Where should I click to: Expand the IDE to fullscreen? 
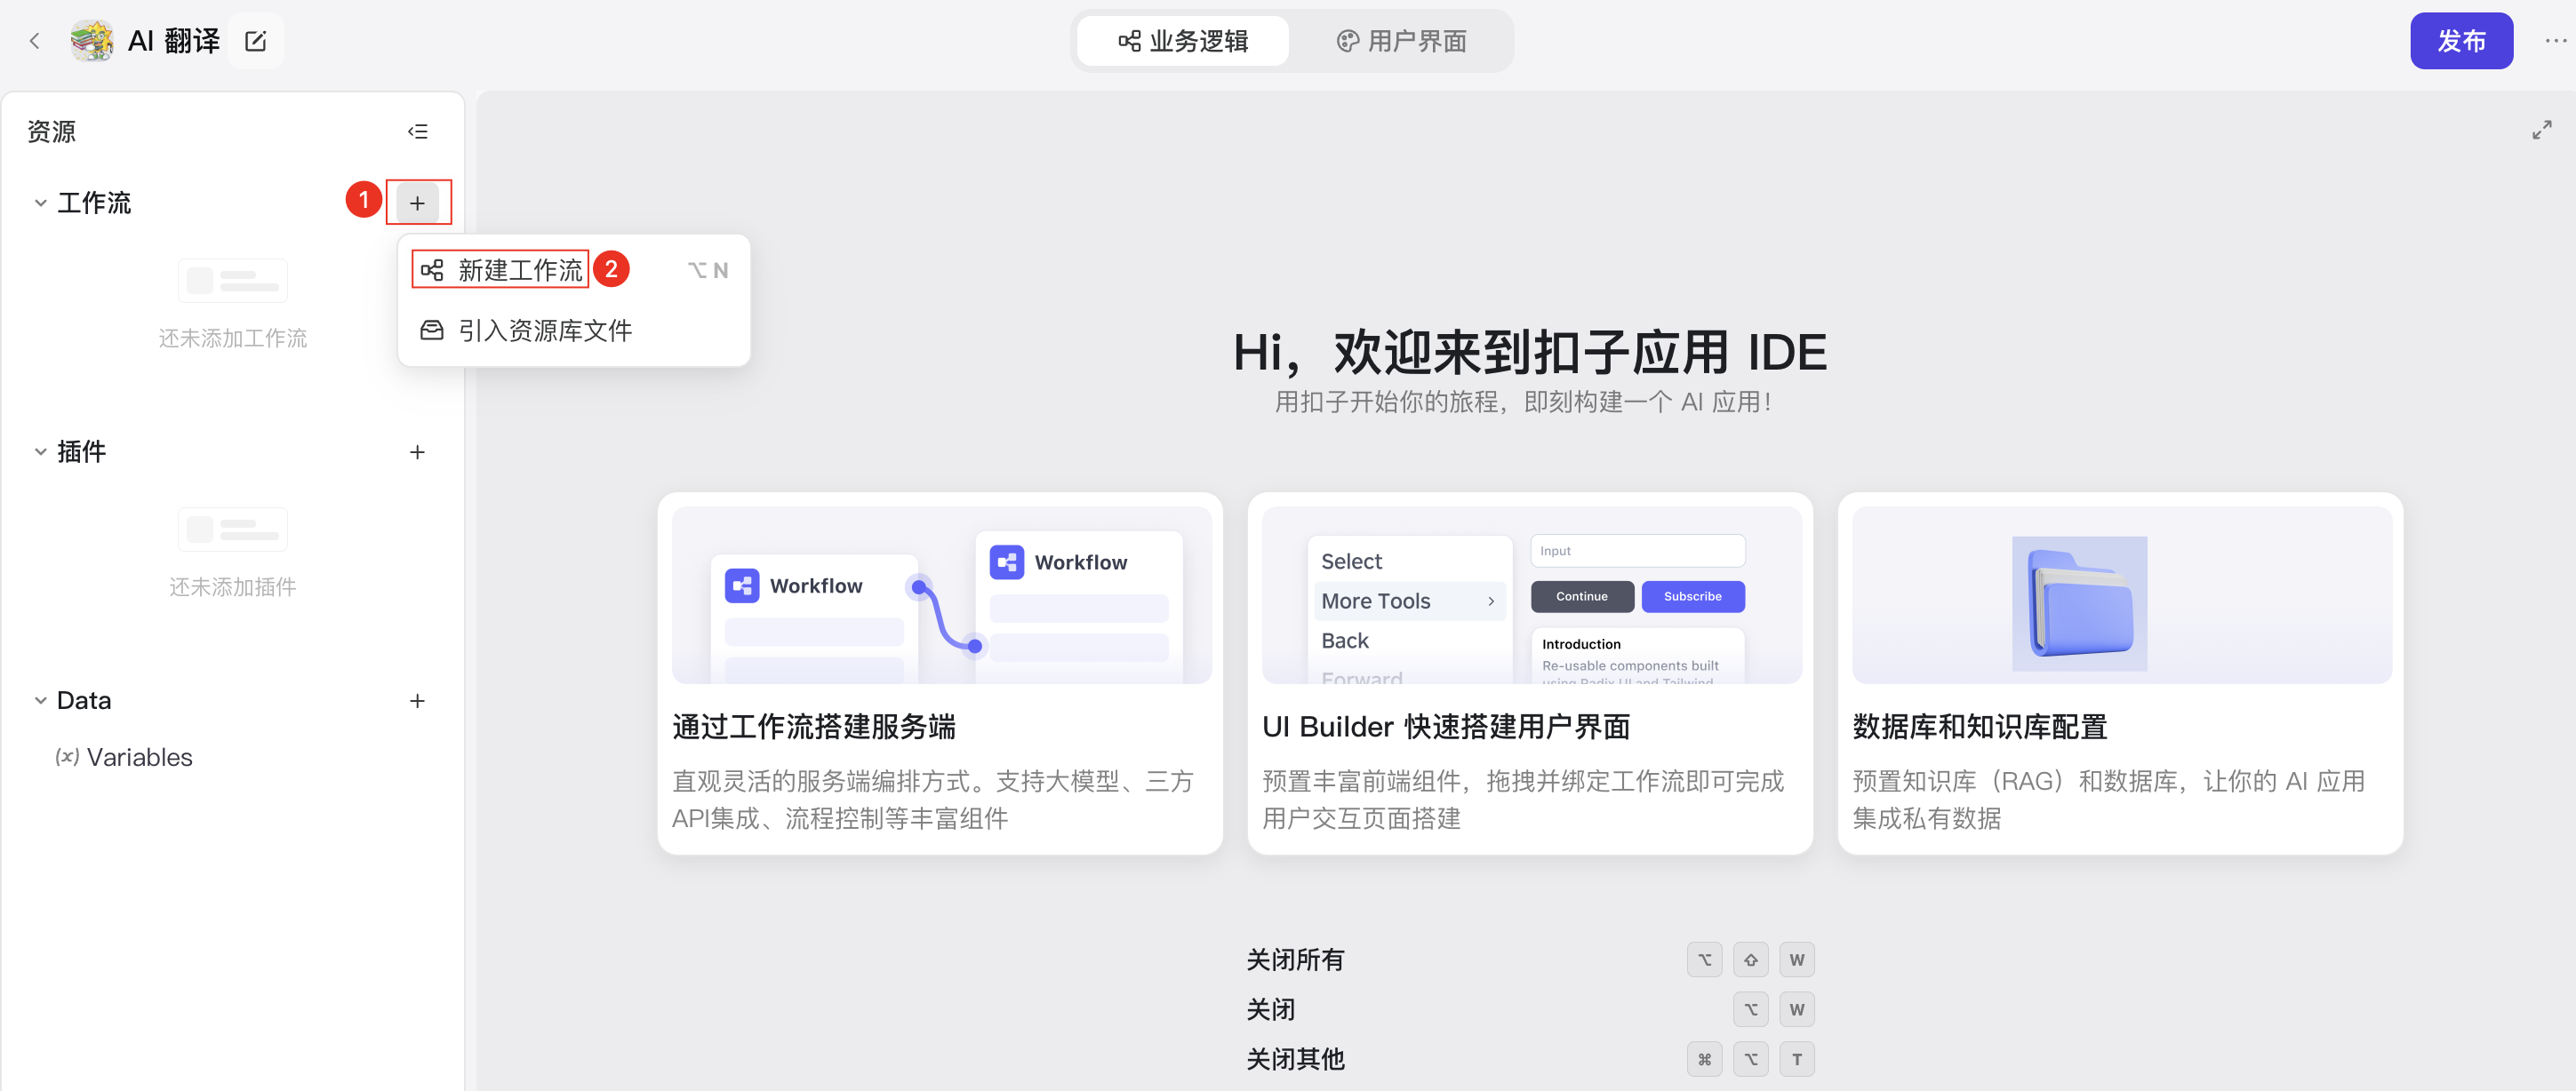(x=2542, y=130)
